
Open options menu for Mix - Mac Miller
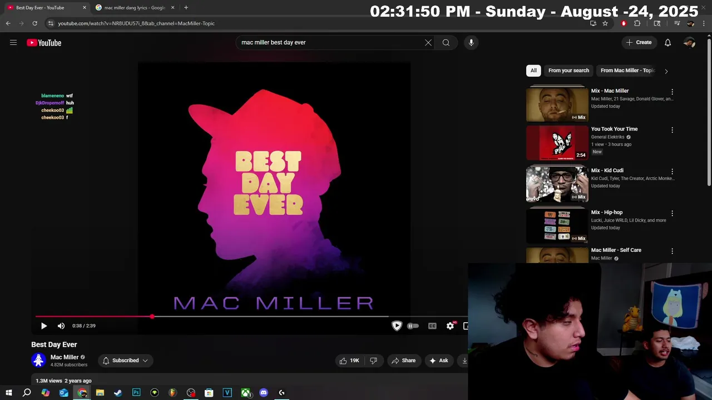(x=672, y=92)
